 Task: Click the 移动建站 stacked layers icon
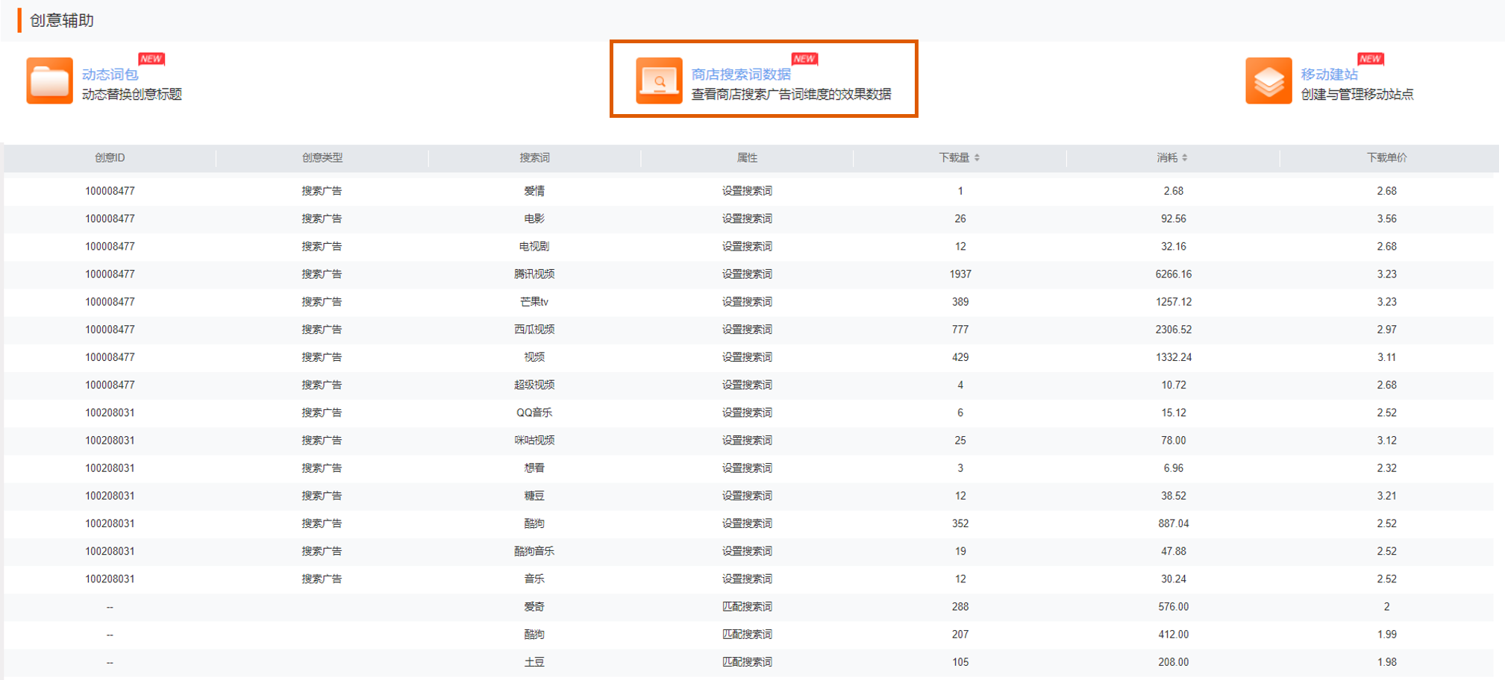[x=1268, y=81]
